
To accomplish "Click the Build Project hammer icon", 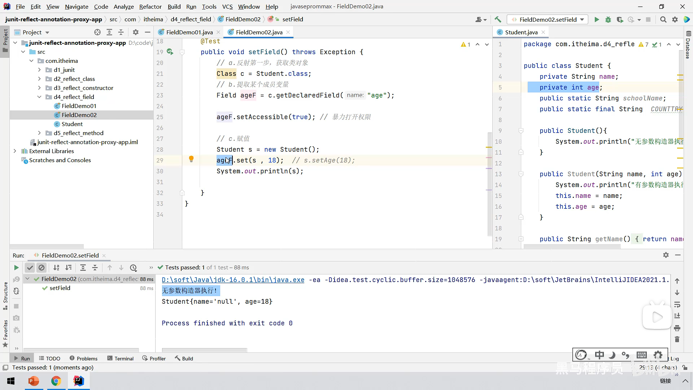I will coord(498,19).
